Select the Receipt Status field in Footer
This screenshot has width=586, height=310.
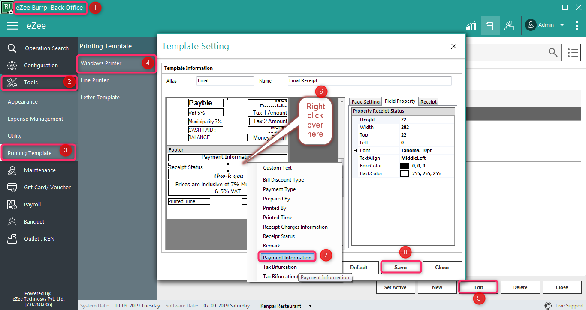[198, 167]
